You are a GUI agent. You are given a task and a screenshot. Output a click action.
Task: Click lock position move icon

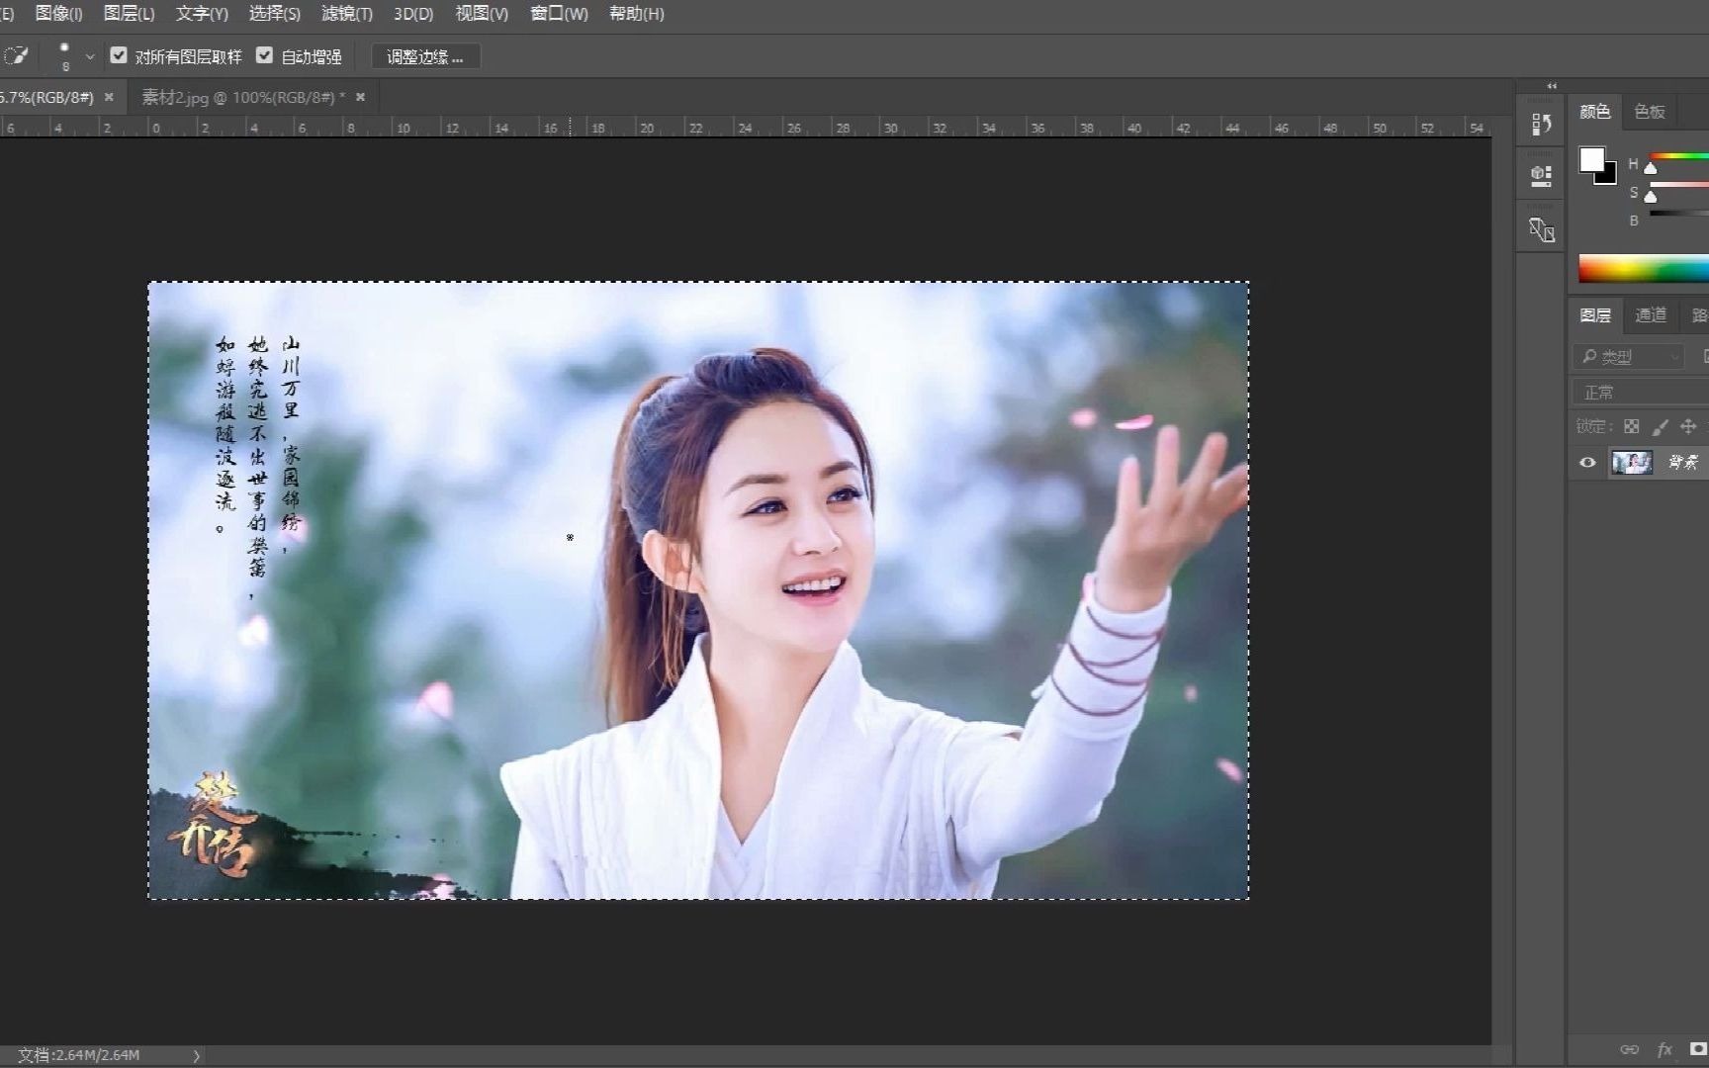click(x=1688, y=426)
